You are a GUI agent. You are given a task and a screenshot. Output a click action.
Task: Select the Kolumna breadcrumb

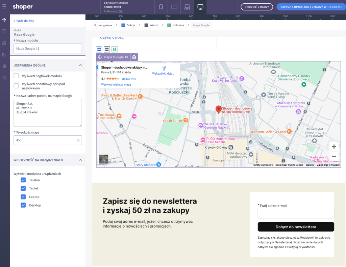[176, 25]
